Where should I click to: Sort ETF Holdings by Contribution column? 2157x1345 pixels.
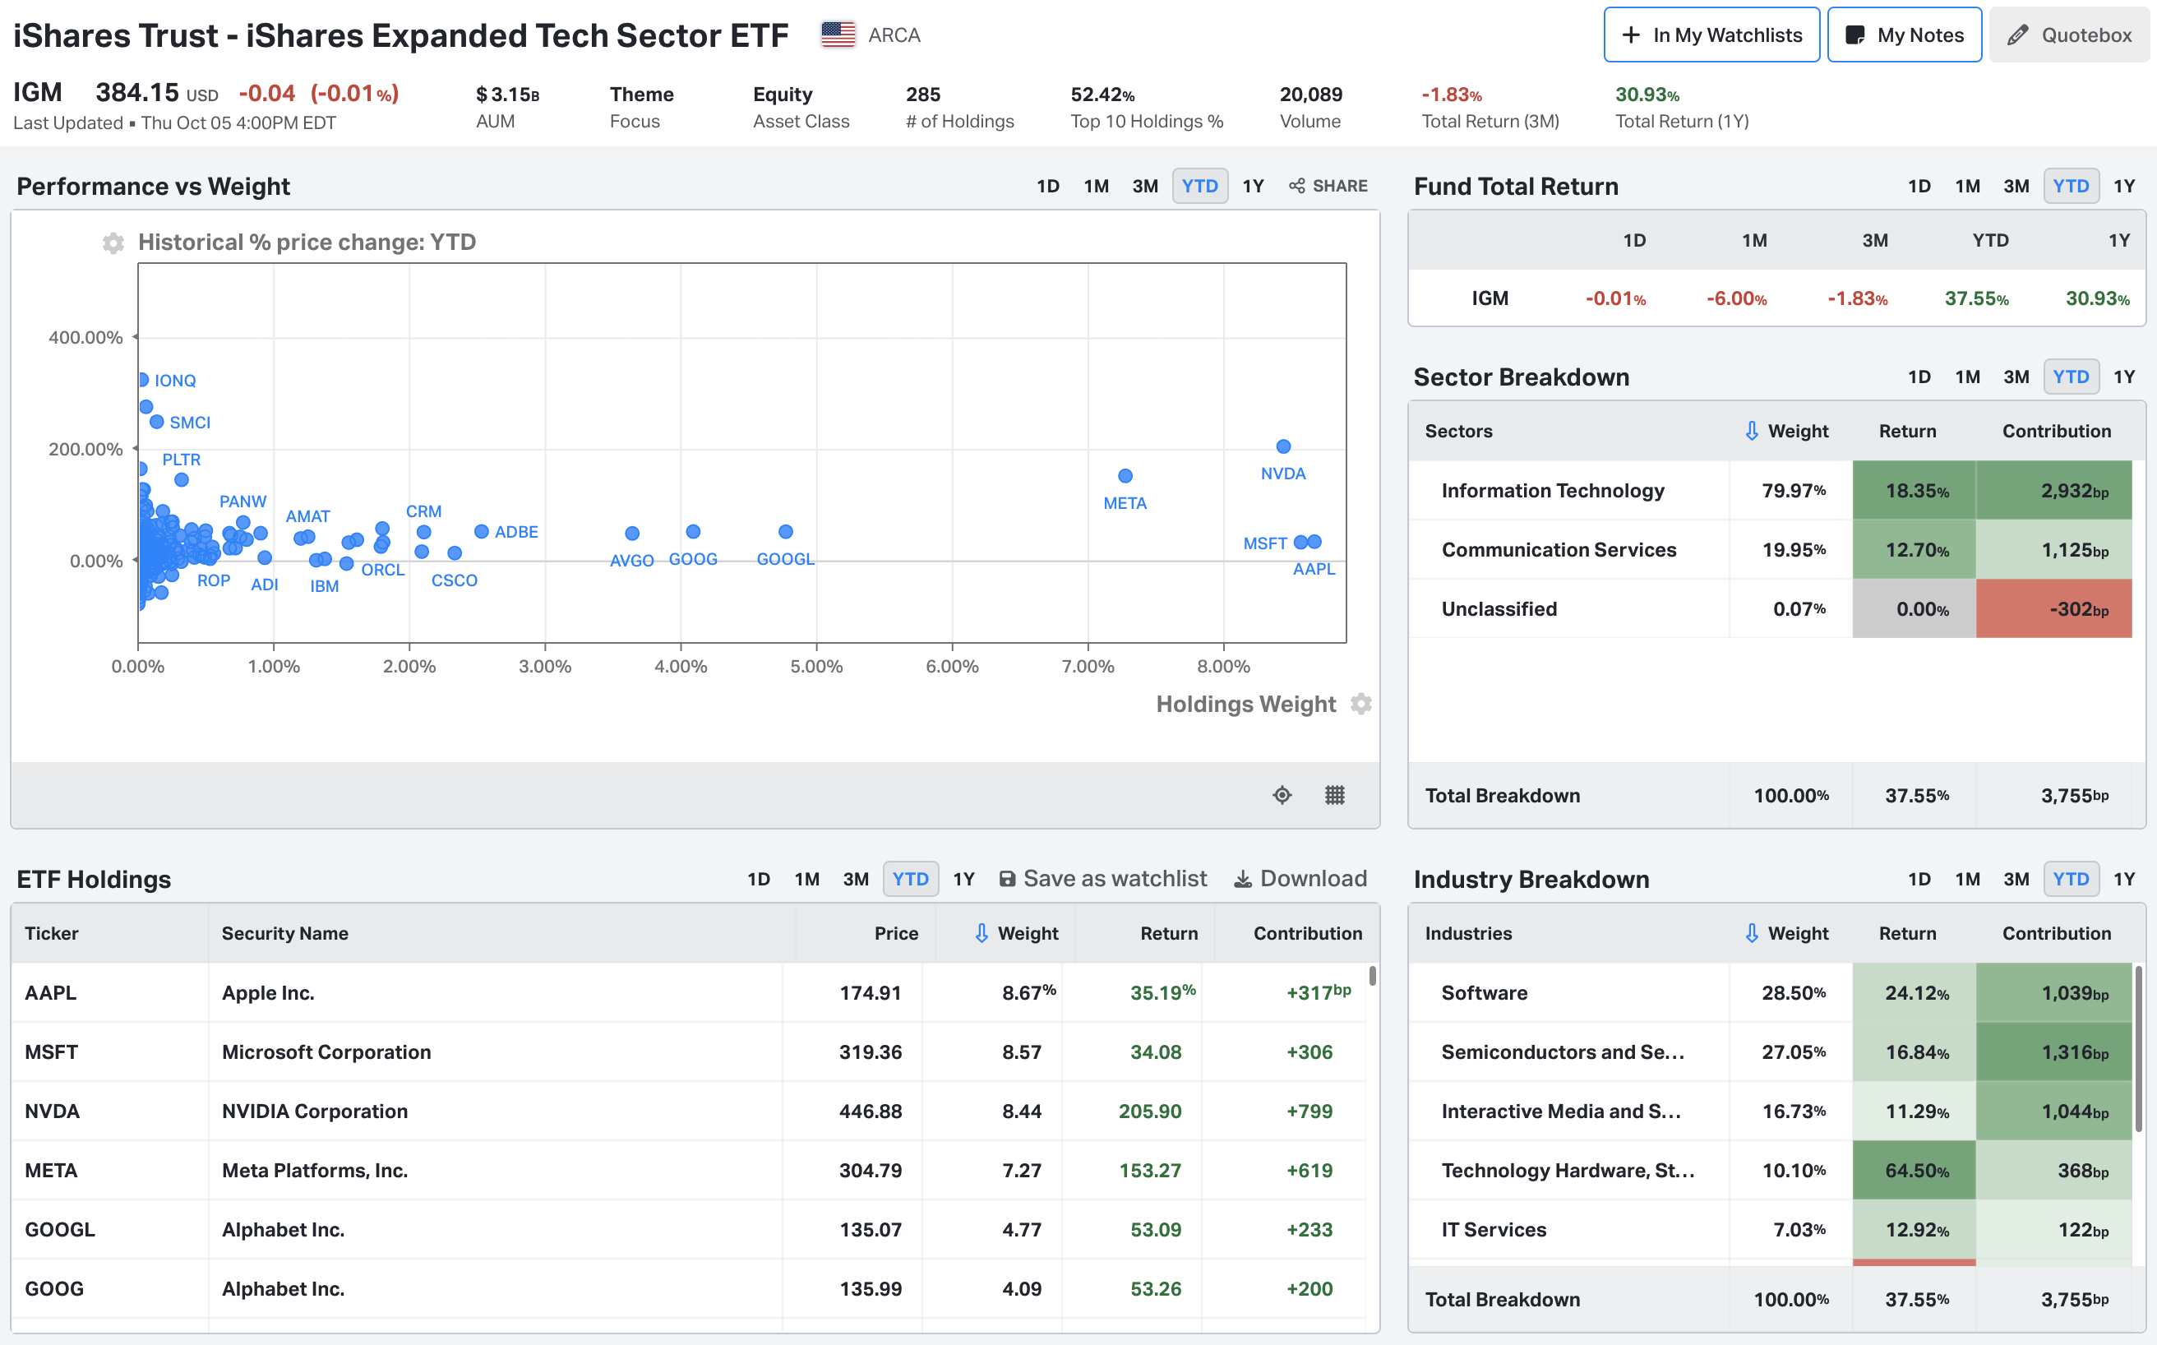[1308, 933]
